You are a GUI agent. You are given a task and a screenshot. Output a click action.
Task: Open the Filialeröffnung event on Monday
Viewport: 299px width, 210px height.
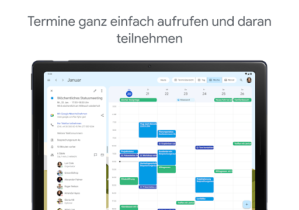click(129, 181)
